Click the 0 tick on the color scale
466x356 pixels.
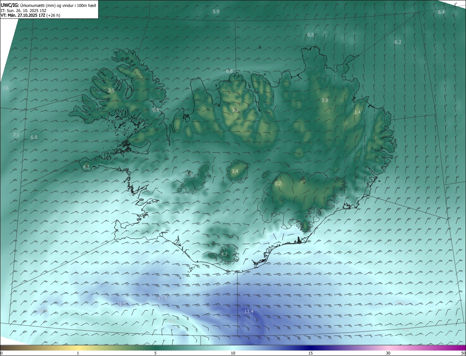pyautogui.click(x=1, y=353)
